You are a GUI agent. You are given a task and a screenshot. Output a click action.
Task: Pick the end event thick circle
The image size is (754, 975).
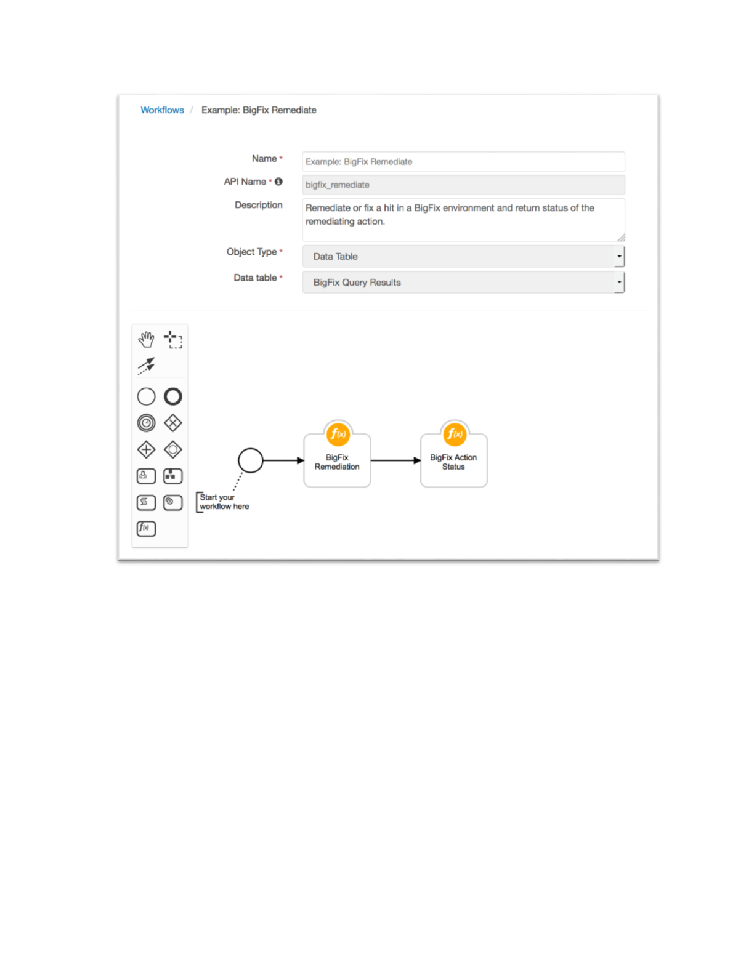(x=173, y=396)
